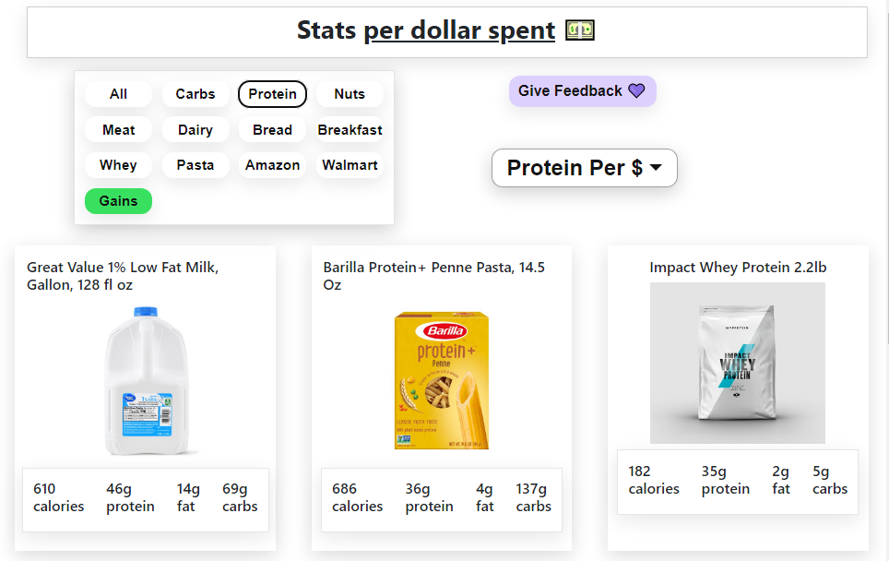Click the Barilla Protein+ penne box image

(x=442, y=380)
